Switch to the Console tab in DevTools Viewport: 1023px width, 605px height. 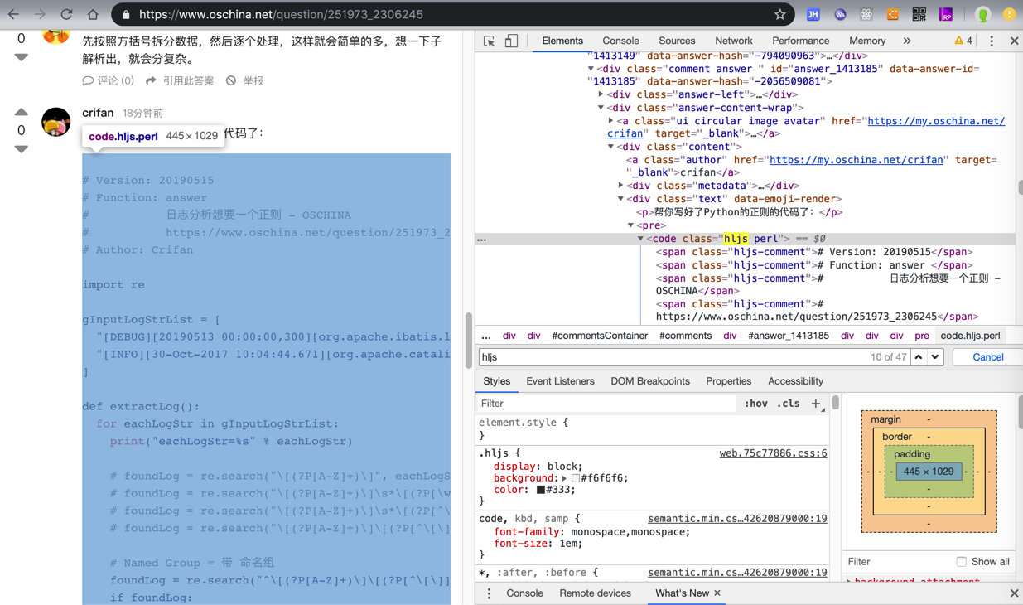click(x=620, y=41)
